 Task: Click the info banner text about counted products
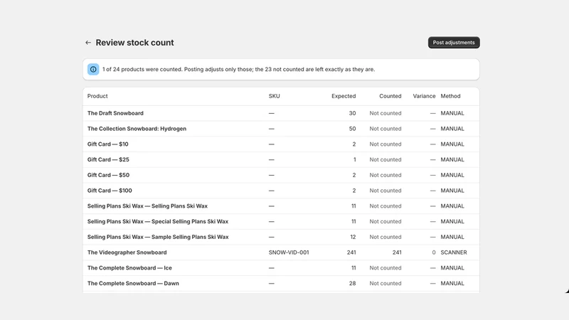[238, 69]
